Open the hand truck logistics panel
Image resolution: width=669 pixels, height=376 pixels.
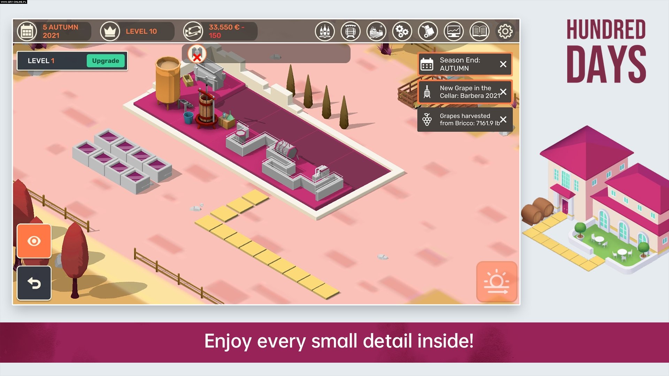click(428, 31)
